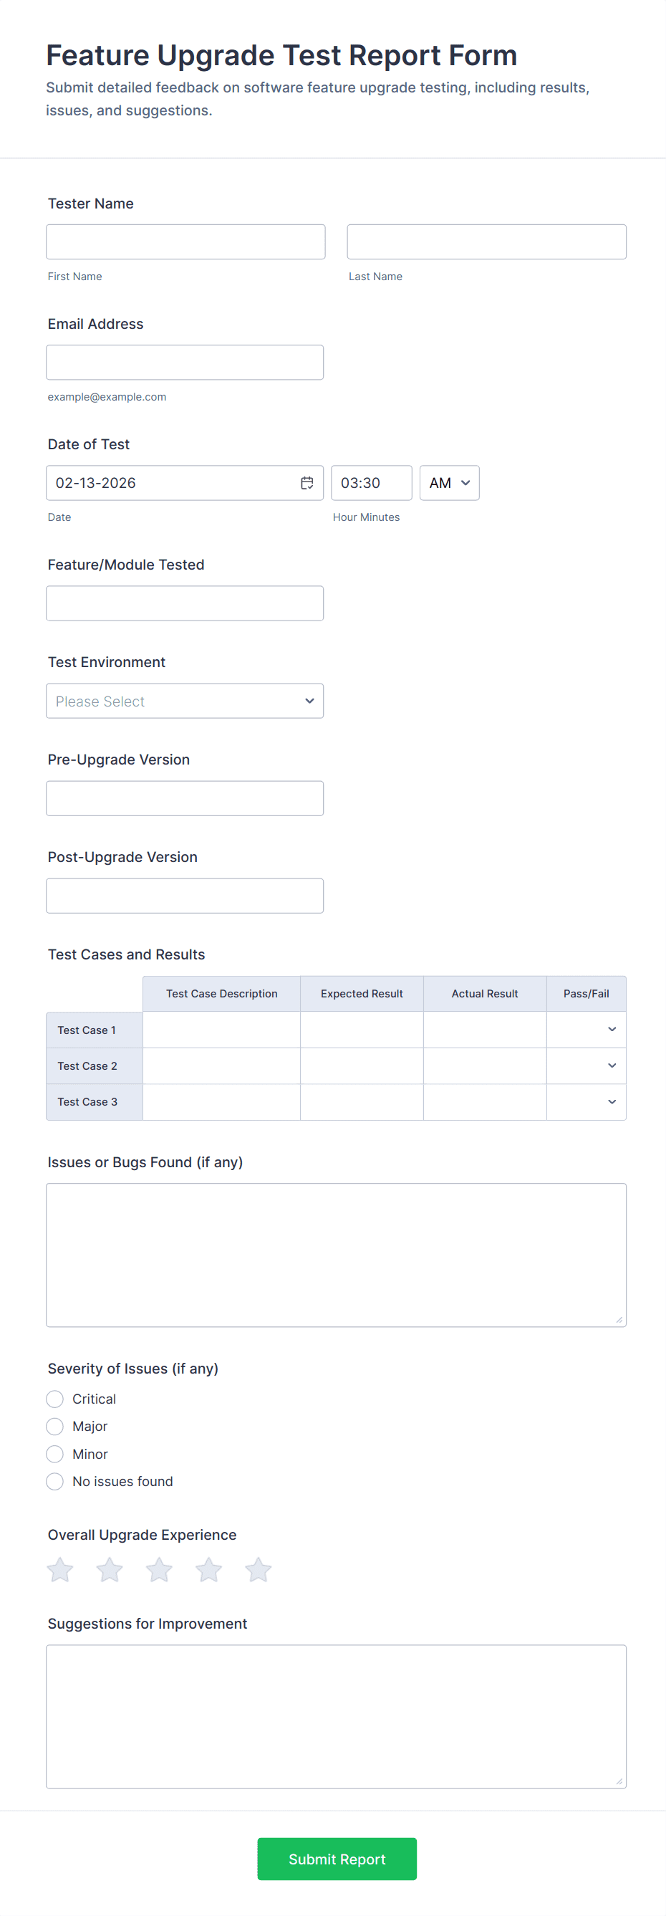Select Major severity option
This screenshot has width=666, height=1916.
[55, 1427]
